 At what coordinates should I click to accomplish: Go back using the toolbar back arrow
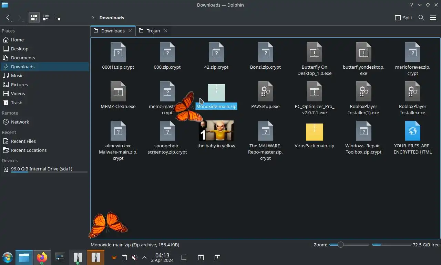pos(8,18)
